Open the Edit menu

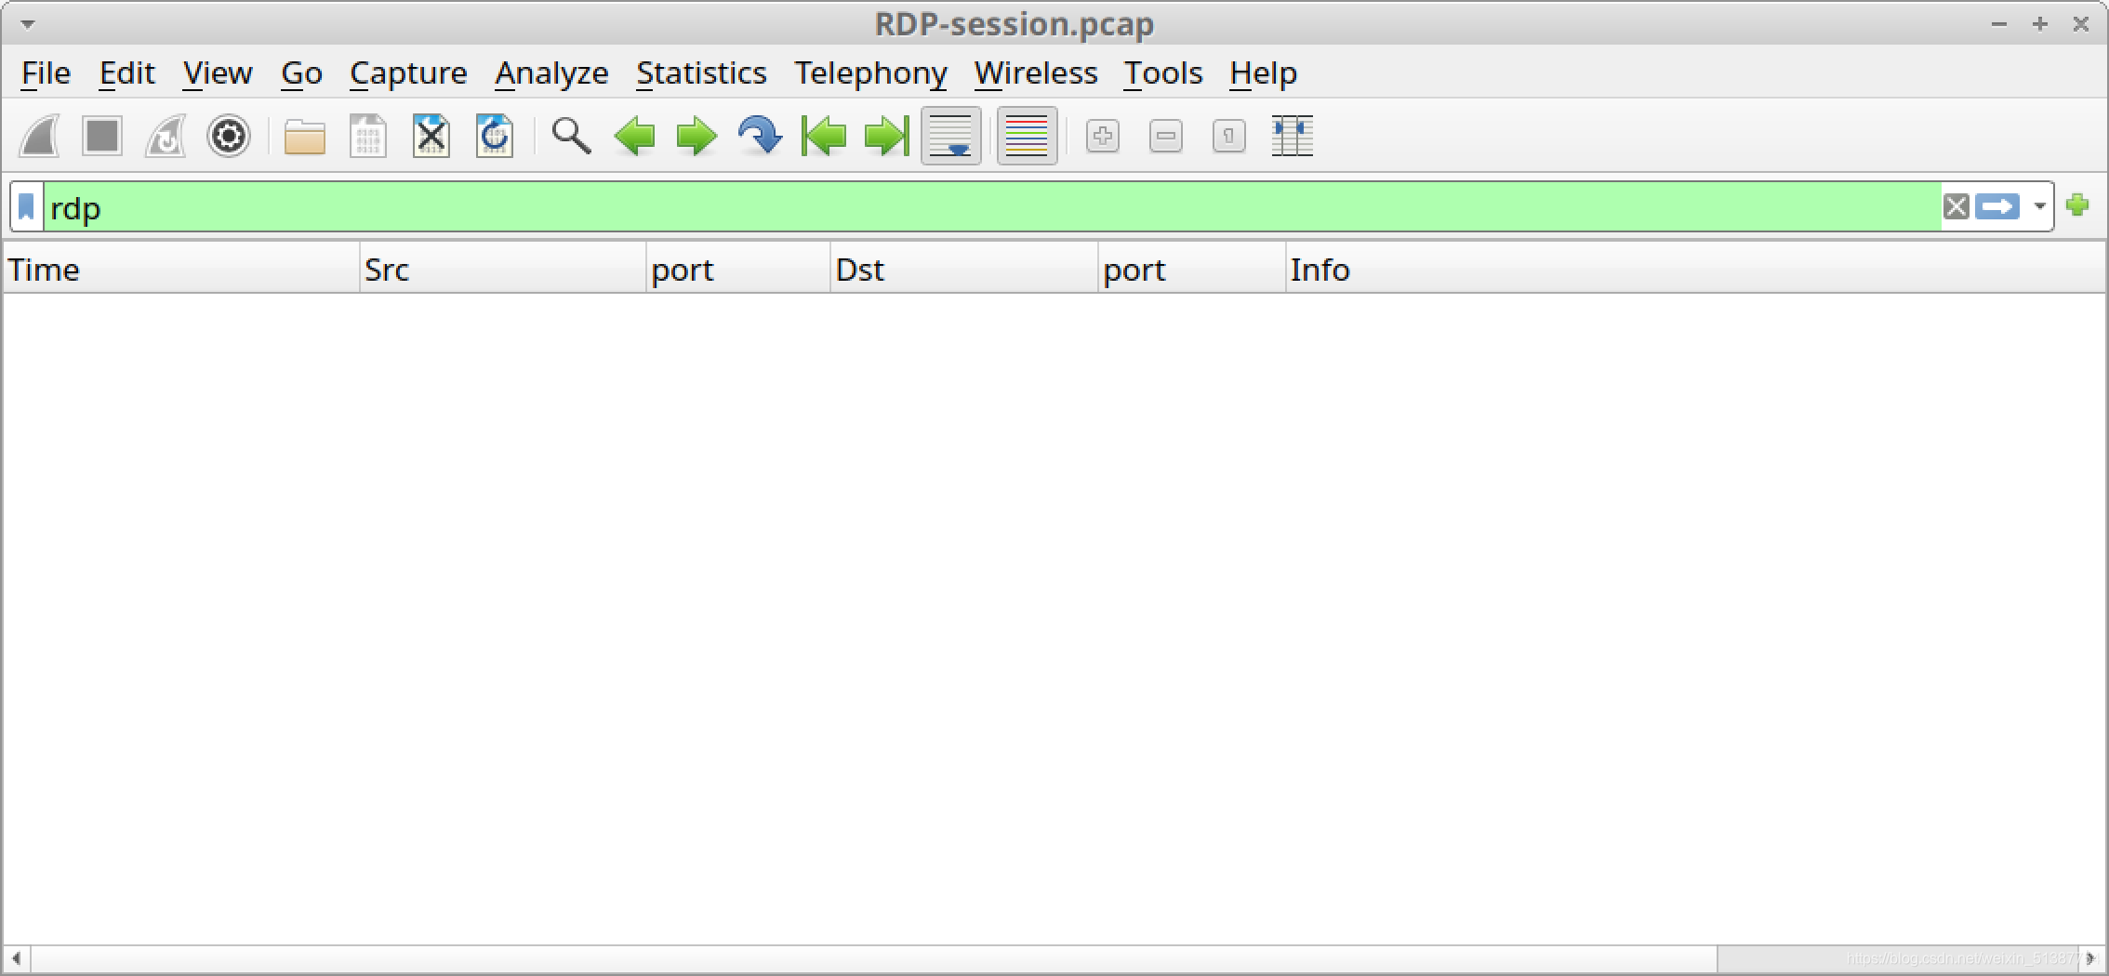click(x=126, y=73)
